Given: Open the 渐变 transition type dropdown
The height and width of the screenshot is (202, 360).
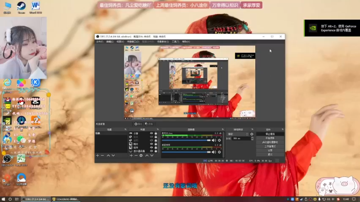Looking at the screenshot, I should 238,134.
